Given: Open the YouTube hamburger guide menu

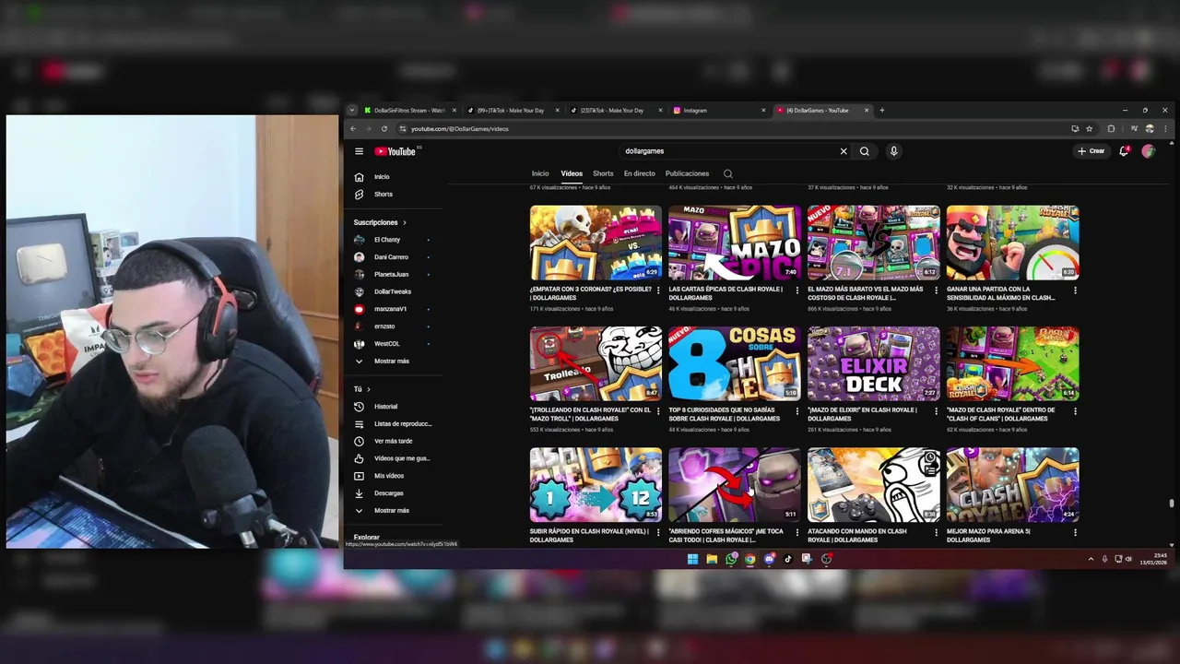Looking at the screenshot, I should [x=359, y=151].
